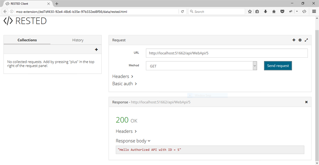Viewport: 319px width, 165px height.
Task: Expand the Basic auth section
Action: tap(125, 84)
